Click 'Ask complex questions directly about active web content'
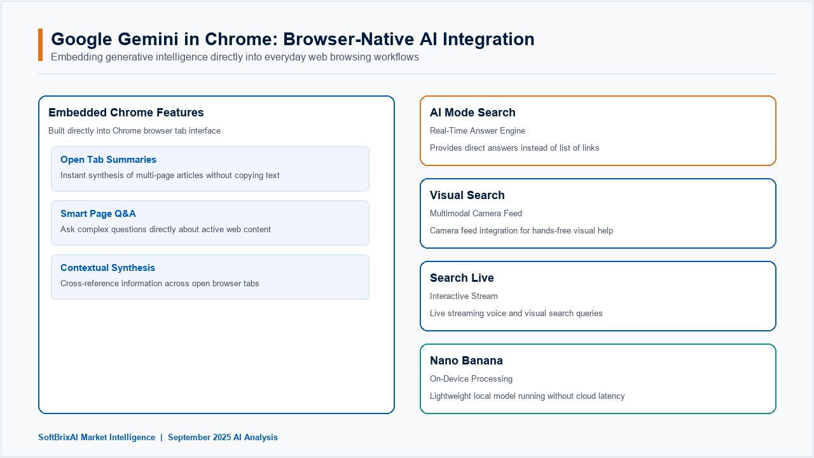The image size is (814, 458). click(165, 230)
